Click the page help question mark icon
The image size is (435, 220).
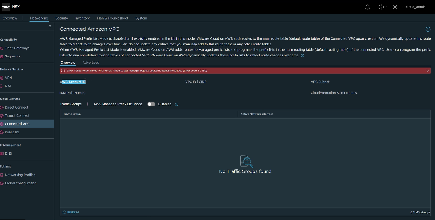pyautogui.click(x=428, y=29)
